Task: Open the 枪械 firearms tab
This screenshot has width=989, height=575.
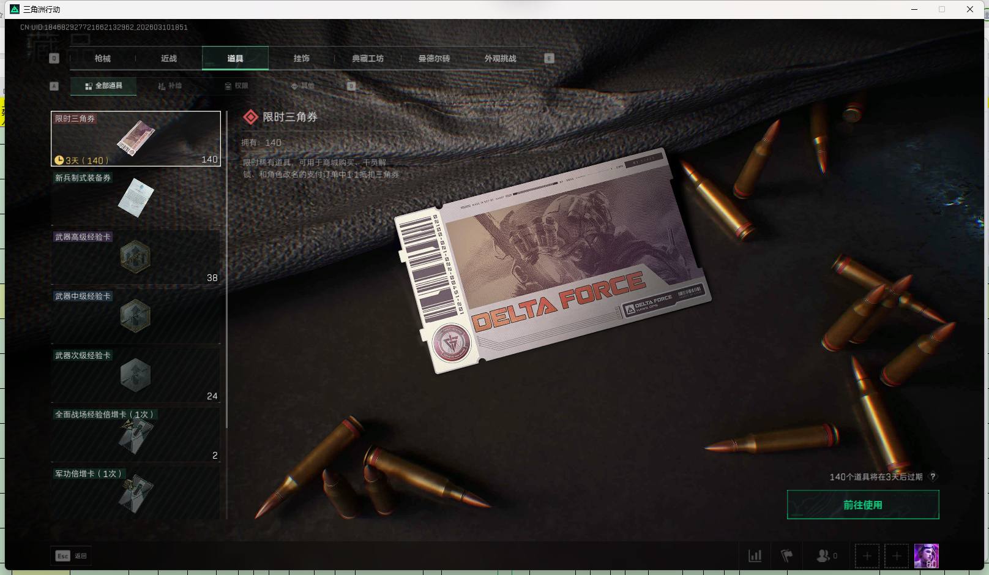Action: tap(103, 58)
